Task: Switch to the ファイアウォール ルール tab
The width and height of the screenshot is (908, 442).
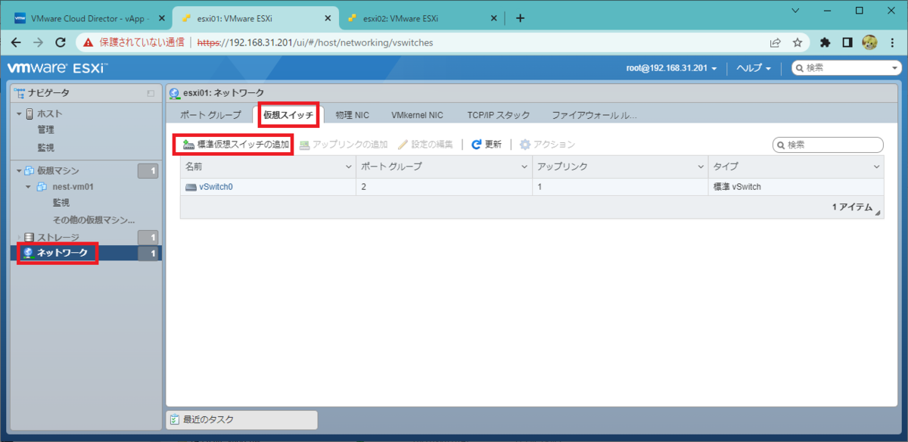Action: click(x=595, y=115)
